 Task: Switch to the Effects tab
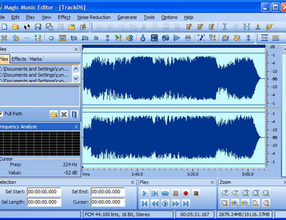coord(19,59)
